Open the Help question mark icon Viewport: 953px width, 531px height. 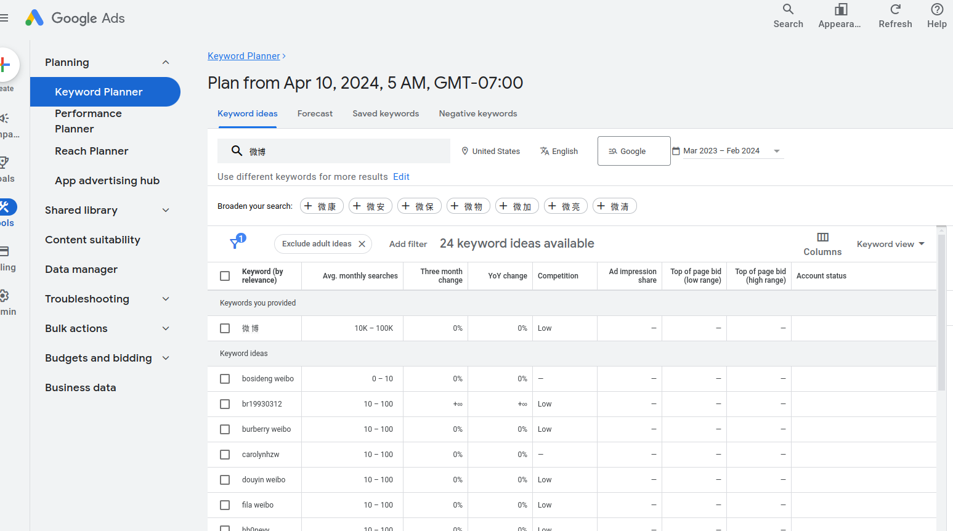pyautogui.click(x=936, y=16)
